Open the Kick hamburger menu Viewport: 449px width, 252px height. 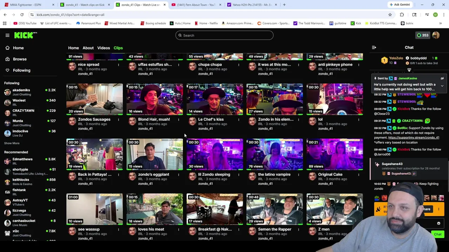7,35
